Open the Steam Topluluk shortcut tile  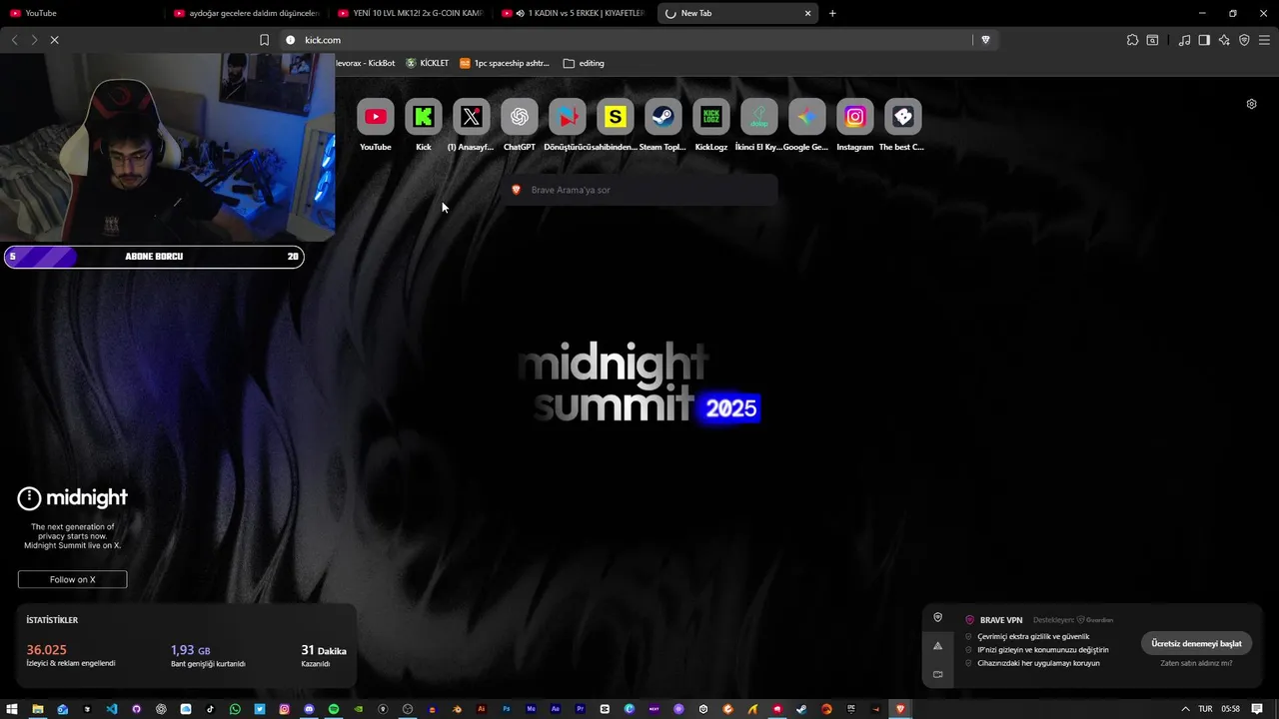coord(663,117)
